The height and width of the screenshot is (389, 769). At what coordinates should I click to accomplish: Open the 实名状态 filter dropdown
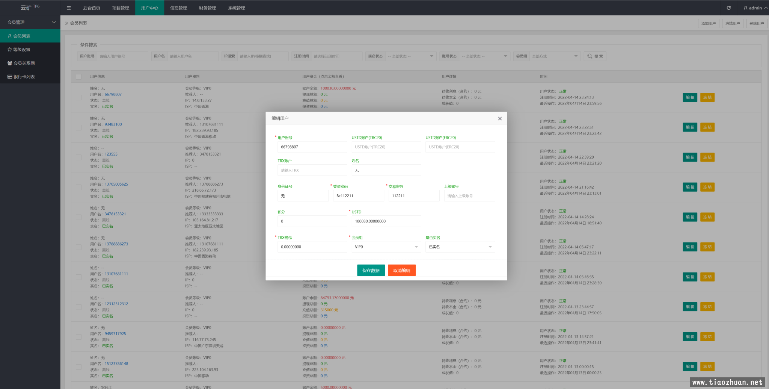pyautogui.click(x=410, y=56)
